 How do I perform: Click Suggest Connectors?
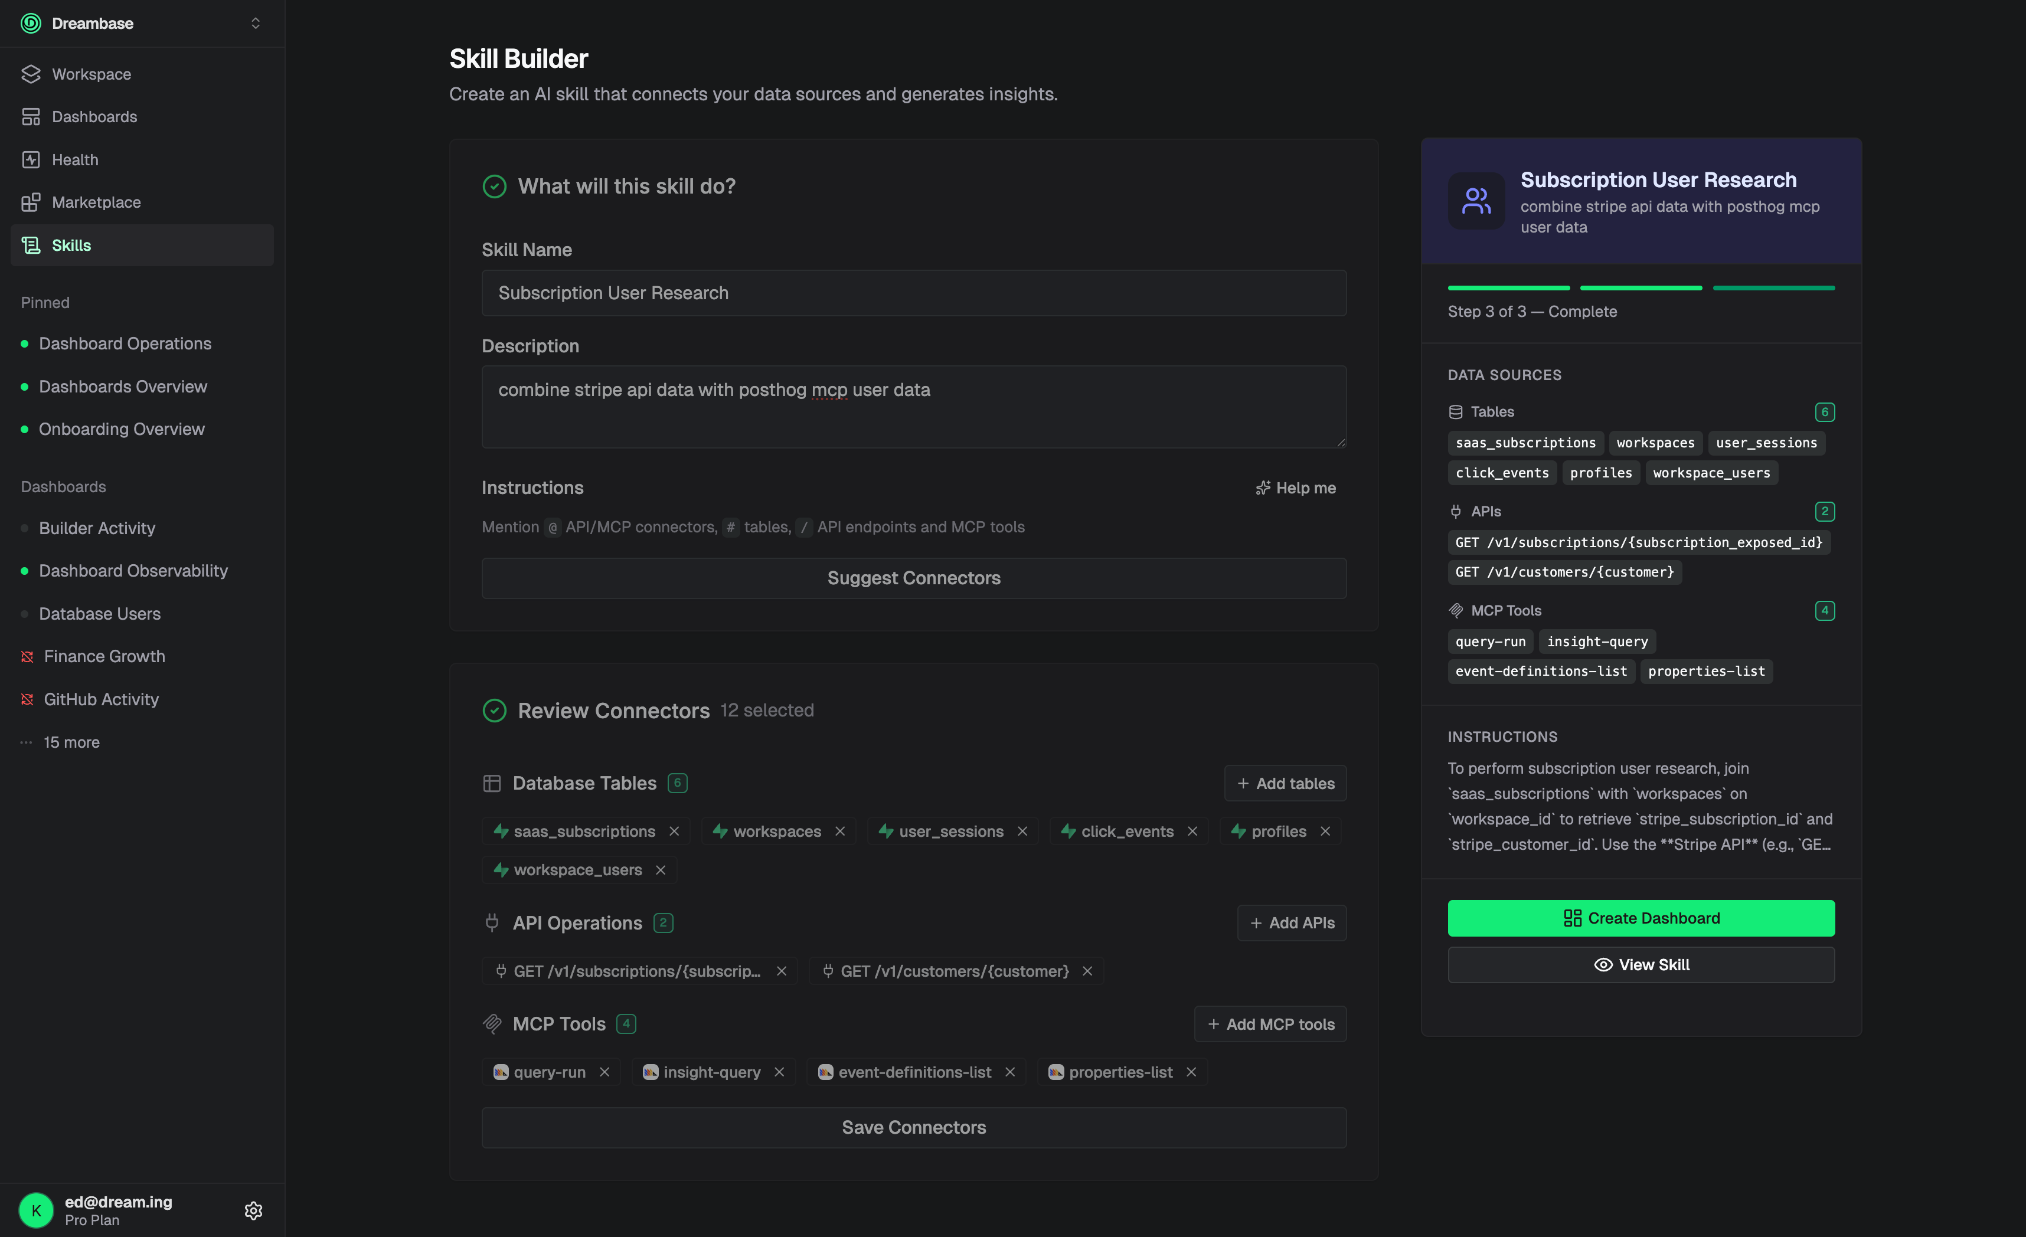click(x=913, y=577)
